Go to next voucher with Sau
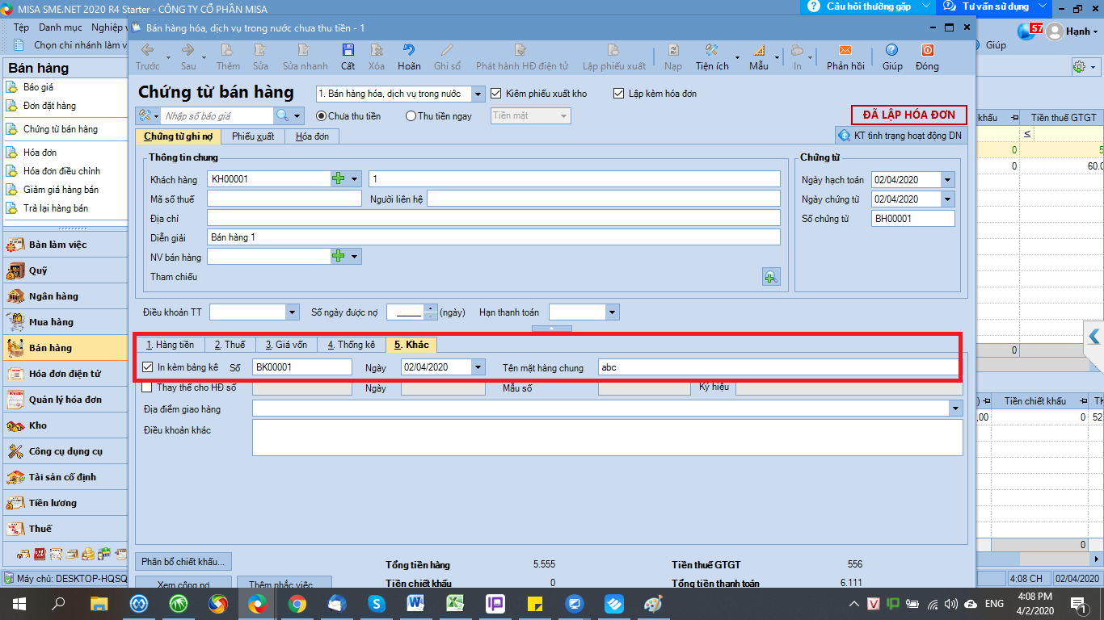1104x620 pixels. pyautogui.click(x=188, y=57)
